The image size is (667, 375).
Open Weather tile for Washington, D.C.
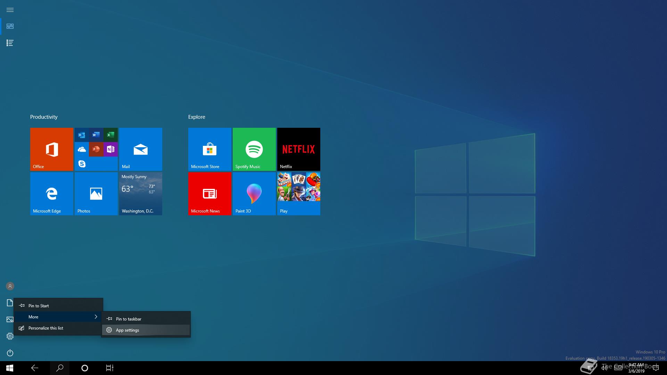click(x=141, y=194)
